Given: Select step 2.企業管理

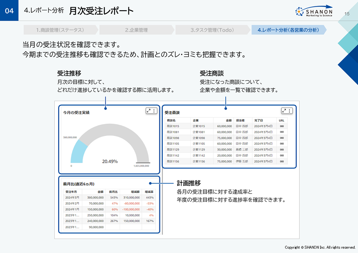Looking at the screenshot, I should [136, 30].
